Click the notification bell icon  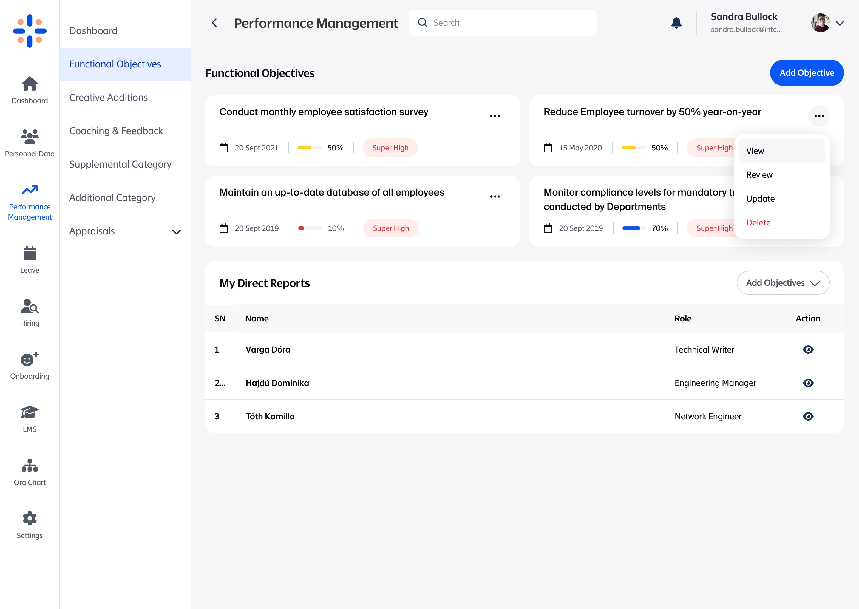(676, 23)
